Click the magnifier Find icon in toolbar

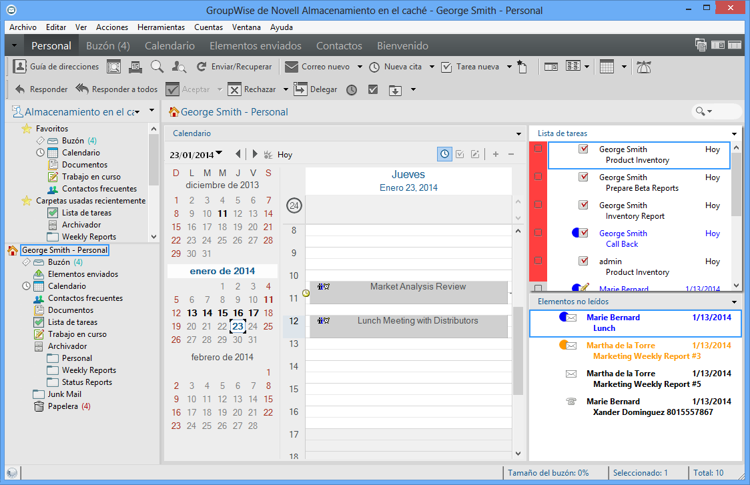coord(157,67)
